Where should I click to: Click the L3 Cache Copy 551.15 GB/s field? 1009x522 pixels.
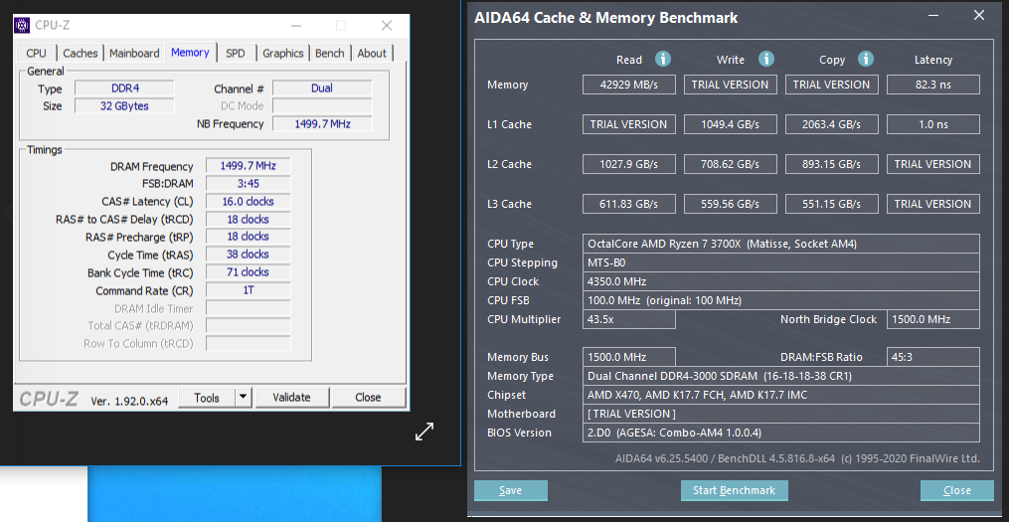click(x=831, y=204)
